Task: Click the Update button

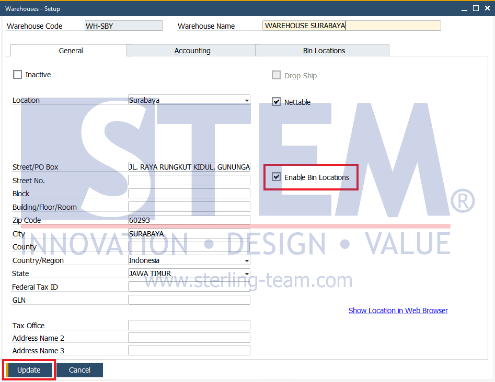Action: 29,370
